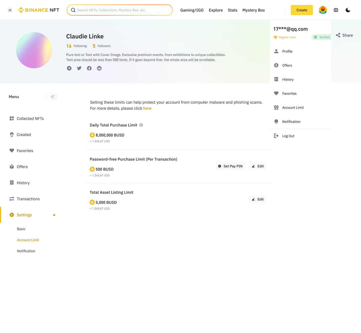Click the '500 BUSD' value
This screenshot has height=333, width=361.
point(105,169)
